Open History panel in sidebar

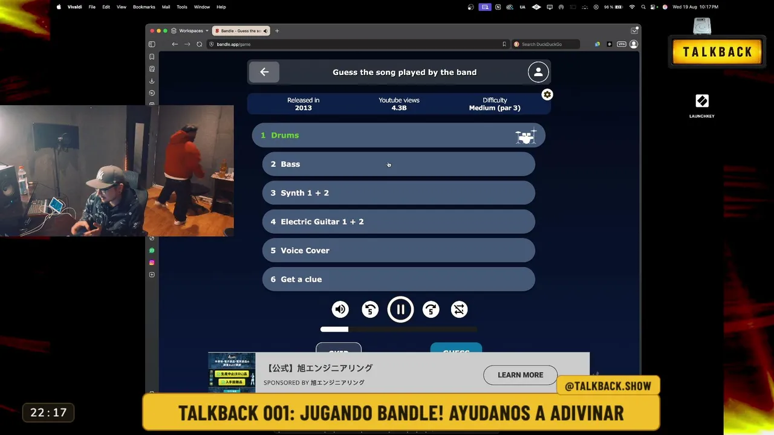tap(152, 93)
